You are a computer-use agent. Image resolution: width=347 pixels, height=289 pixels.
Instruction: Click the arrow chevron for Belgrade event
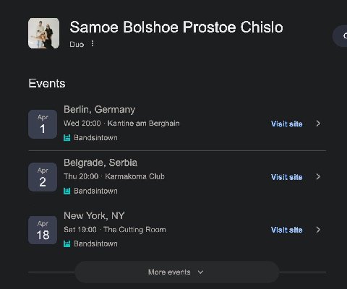point(318,177)
